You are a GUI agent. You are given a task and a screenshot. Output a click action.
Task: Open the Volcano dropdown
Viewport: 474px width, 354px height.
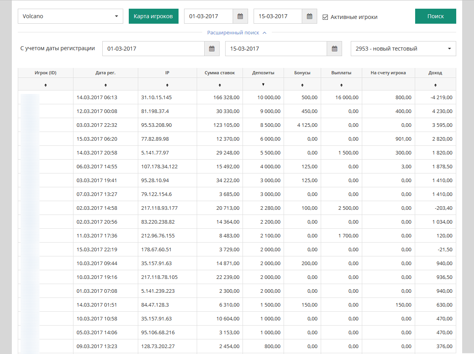70,17
